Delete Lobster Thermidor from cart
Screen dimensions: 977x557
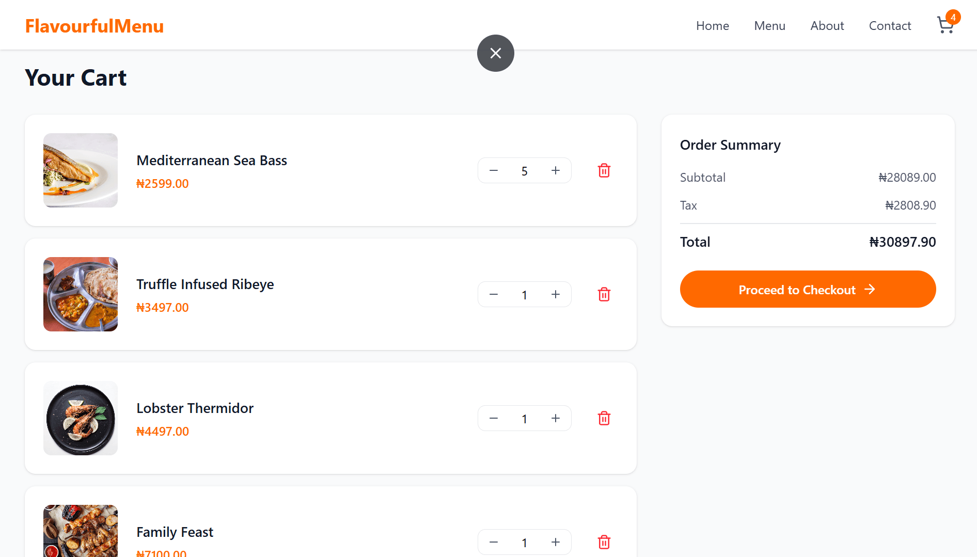(x=604, y=418)
